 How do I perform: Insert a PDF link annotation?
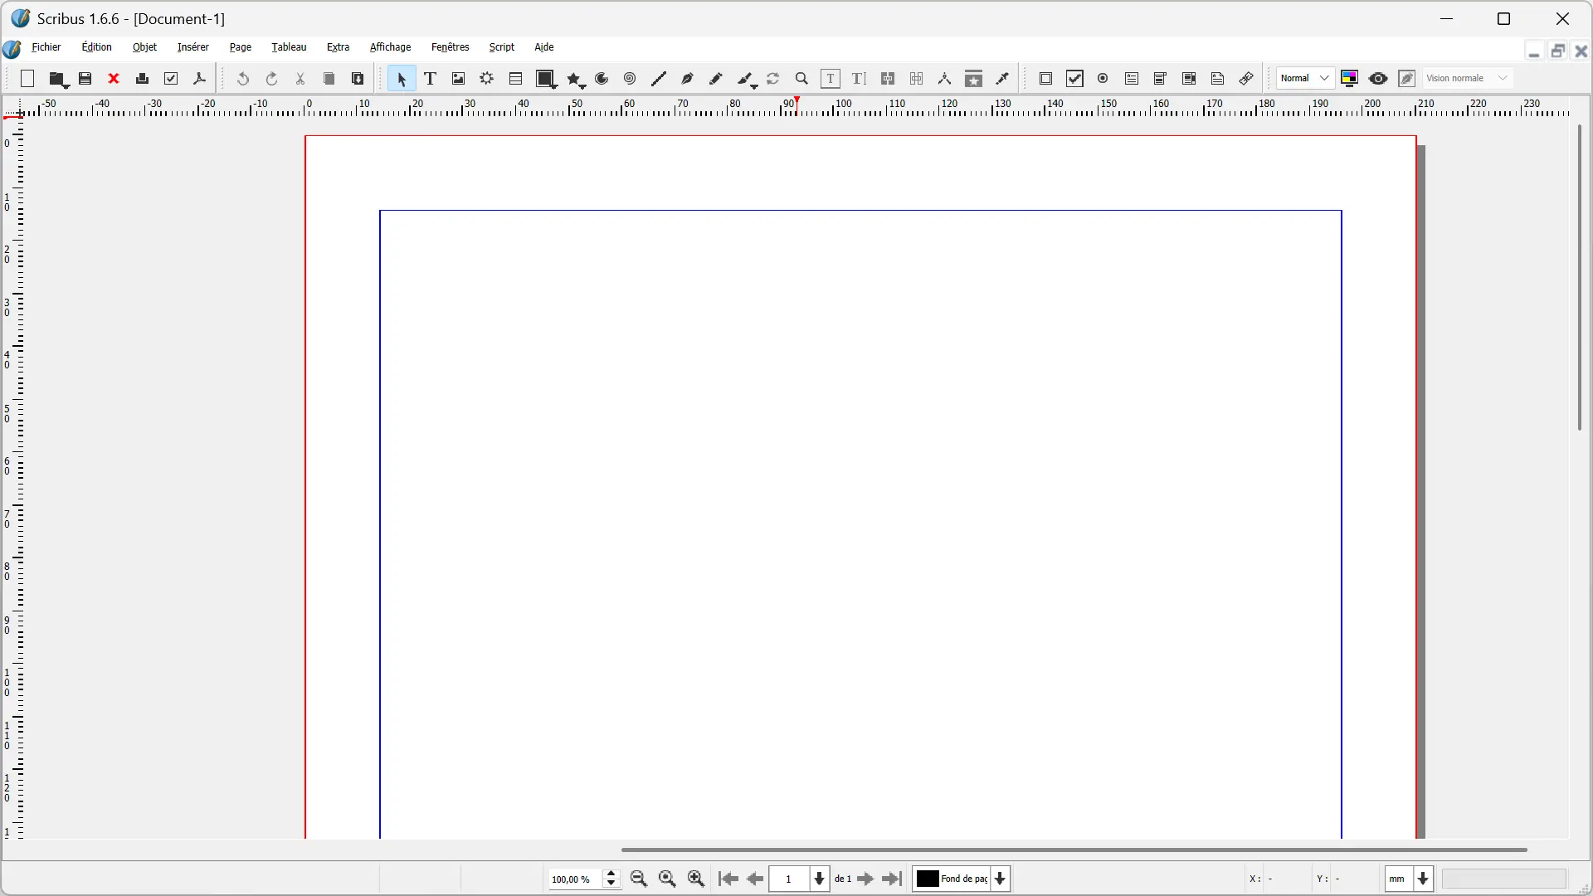point(1246,79)
